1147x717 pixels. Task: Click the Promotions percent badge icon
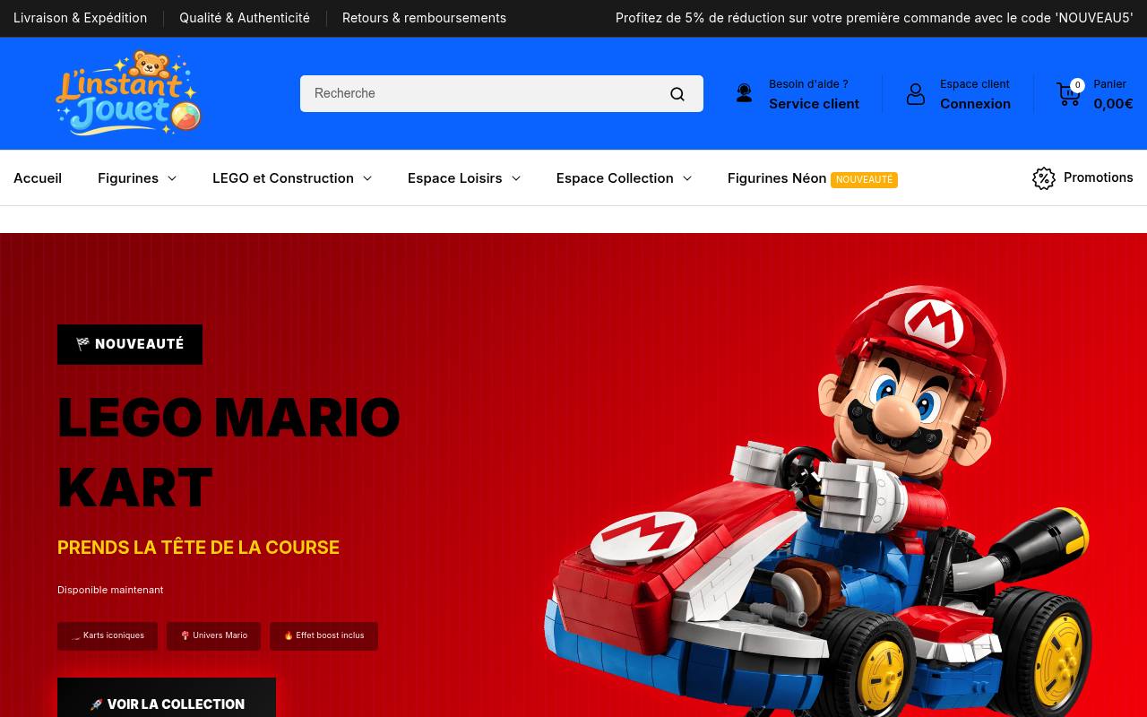click(1043, 178)
